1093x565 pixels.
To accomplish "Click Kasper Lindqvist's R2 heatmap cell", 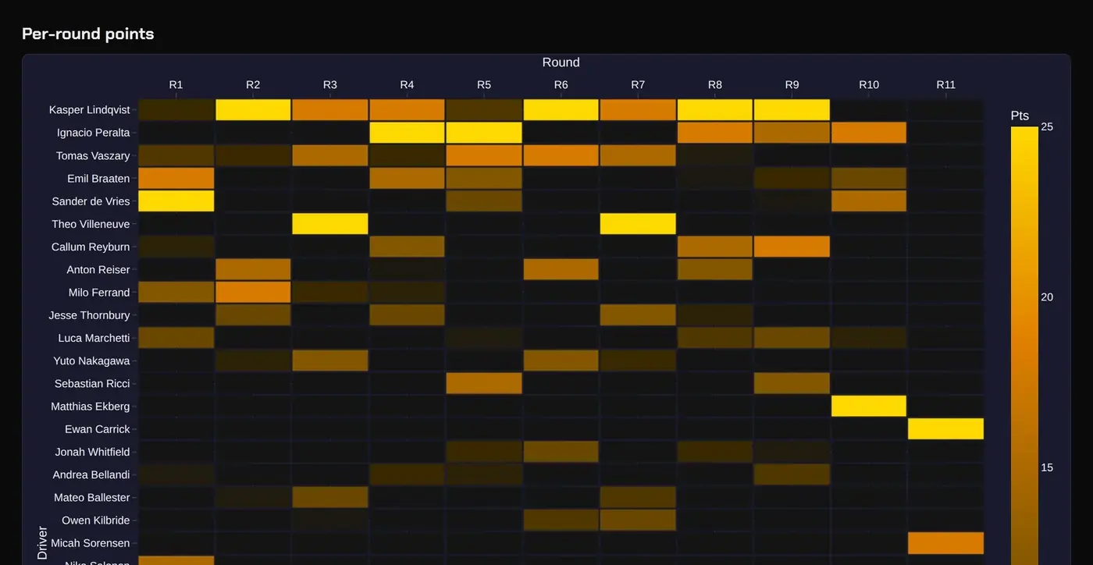I will [x=253, y=110].
